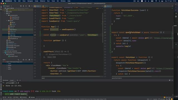Click the warnings indicator in left editor

(x=98, y=8)
